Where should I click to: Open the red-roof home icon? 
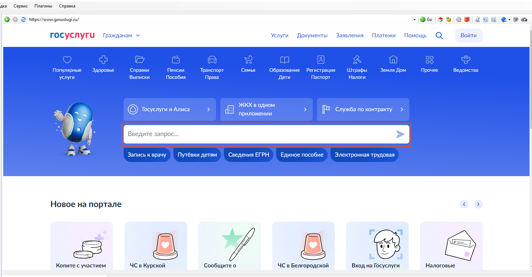(440, 20)
